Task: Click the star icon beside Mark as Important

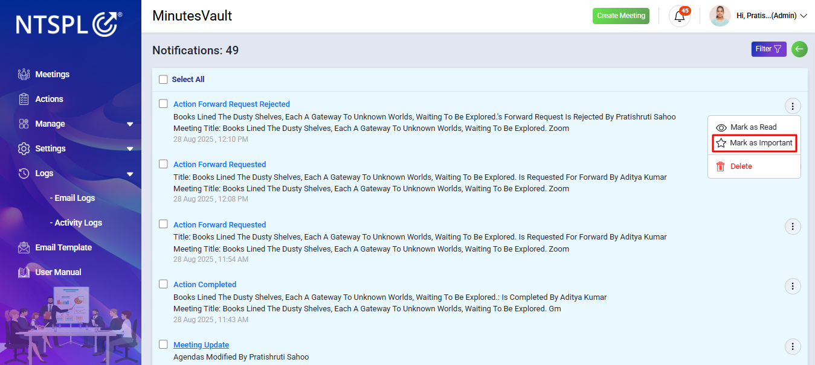Action: [x=721, y=143]
